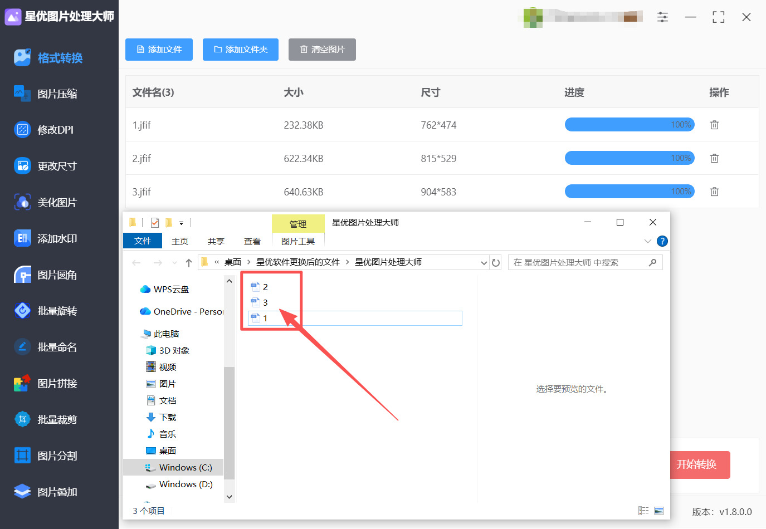This screenshot has height=529, width=766.
Task: Open the app settings sliders icon
Action: (662, 17)
